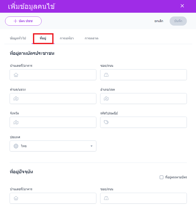Click the globe icon in ประเทศ selector
Viewport: 196px width, 209px height.
pos(16,146)
